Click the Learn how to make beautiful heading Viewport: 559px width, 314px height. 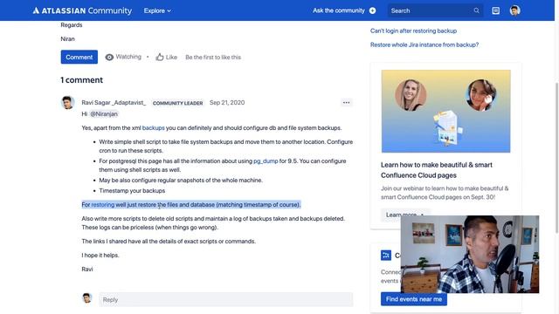click(437, 170)
